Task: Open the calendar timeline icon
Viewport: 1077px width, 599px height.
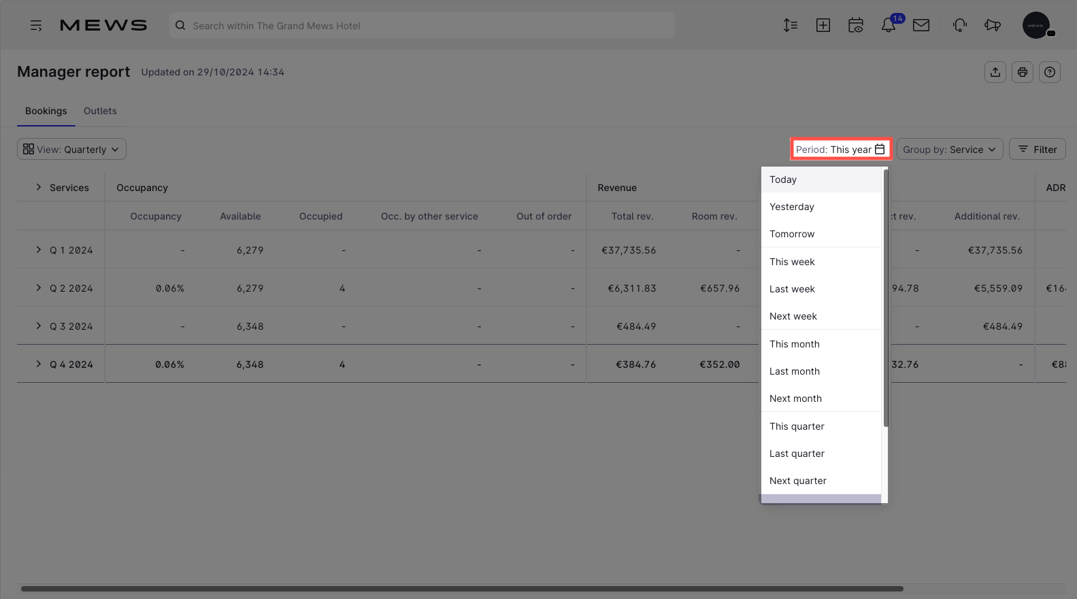Action: (x=855, y=26)
